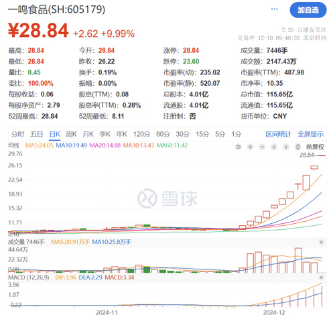Select the 年K yearly chart tab
The image size is (335, 317).
(121, 134)
